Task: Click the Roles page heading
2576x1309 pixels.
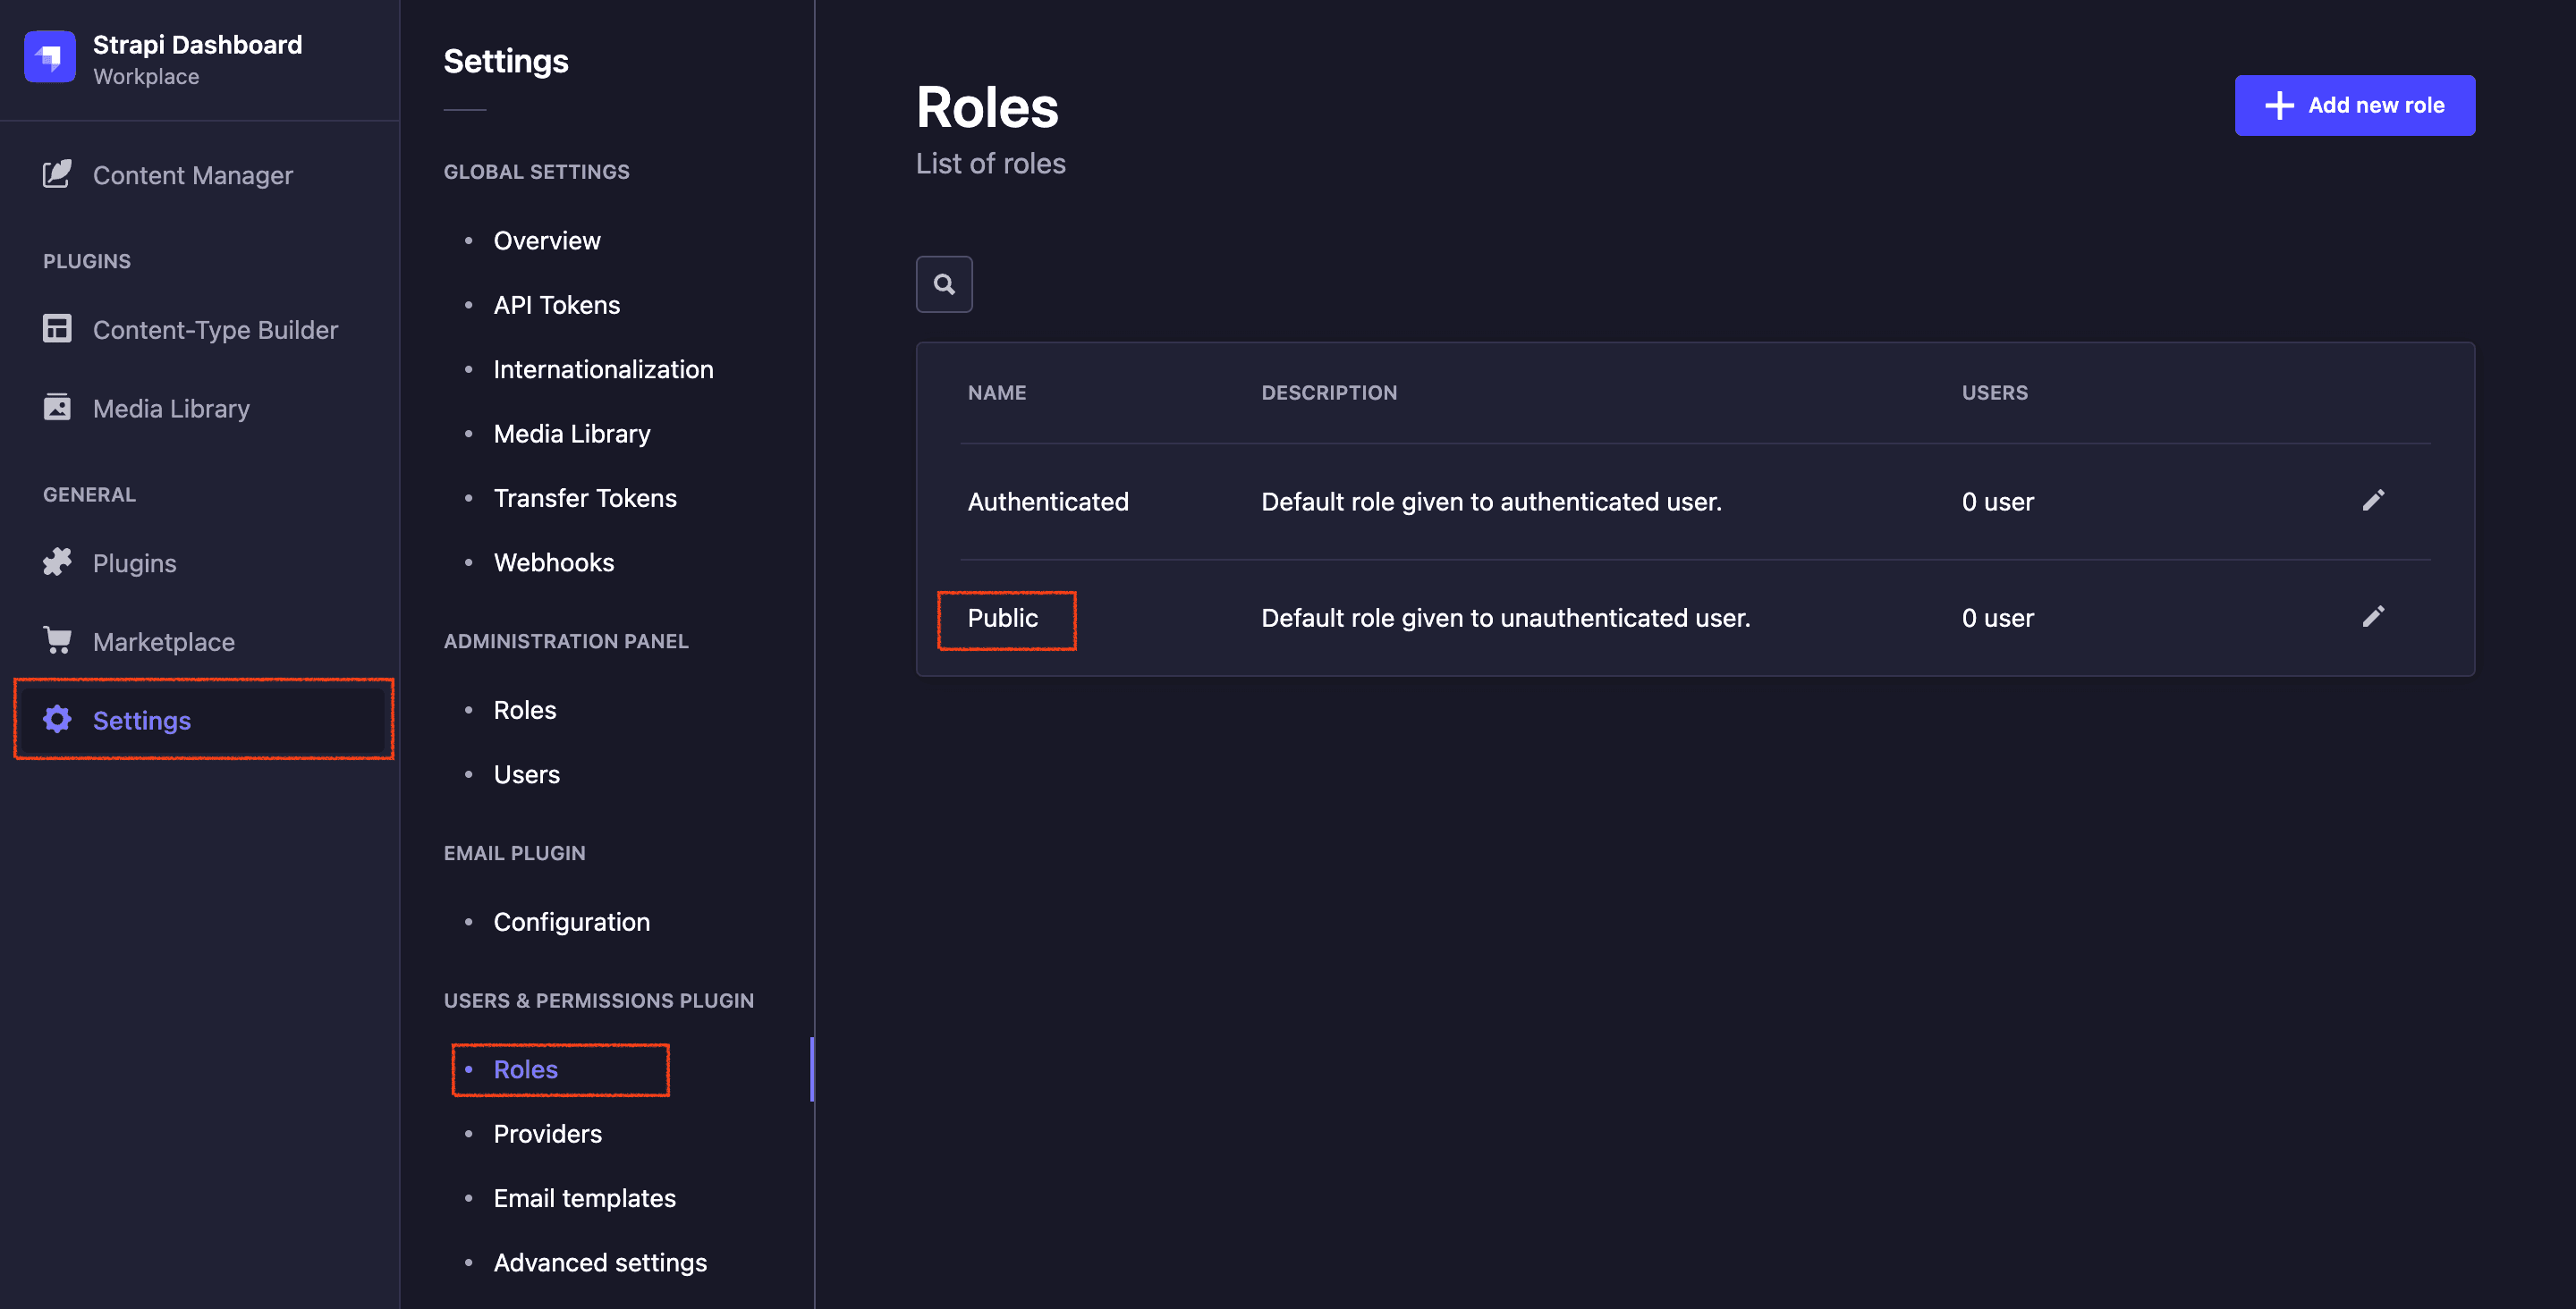Action: [987, 106]
